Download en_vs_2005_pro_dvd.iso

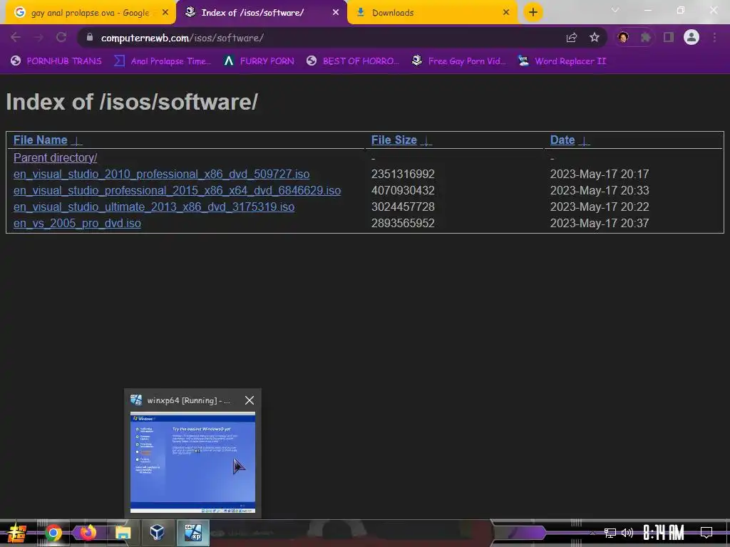(77, 223)
